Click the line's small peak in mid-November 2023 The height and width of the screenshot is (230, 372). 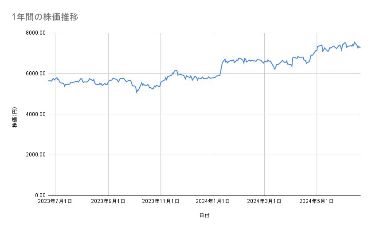(176, 70)
